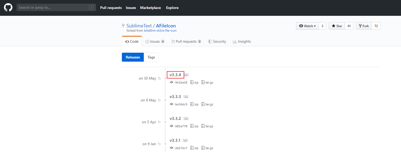Click the tag icon near the 30 May date
The height and width of the screenshot is (152, 401).
point(159,78)
